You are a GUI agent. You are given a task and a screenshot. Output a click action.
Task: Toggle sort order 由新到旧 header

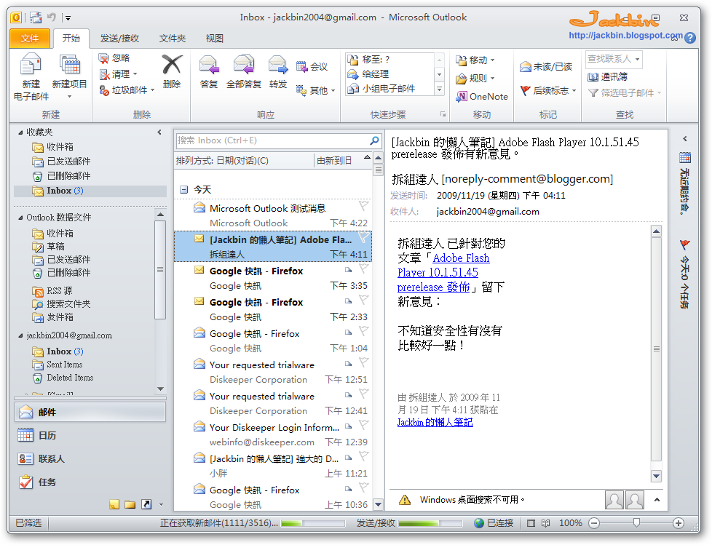click(344, 161)
